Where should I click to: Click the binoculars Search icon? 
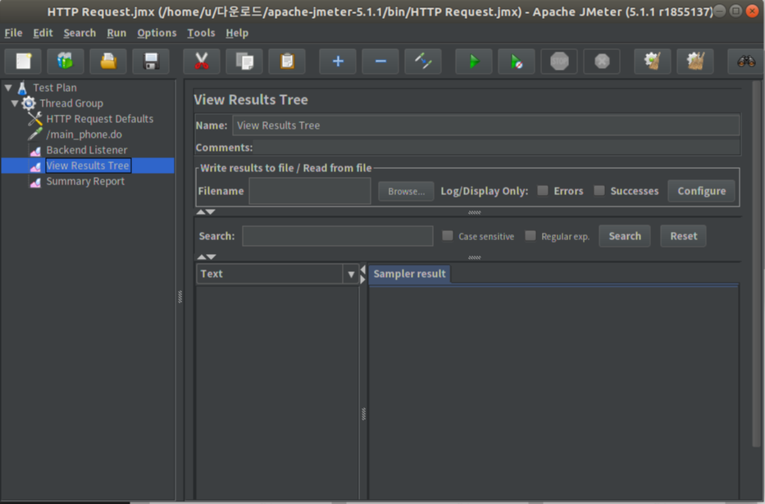[746, 61]
